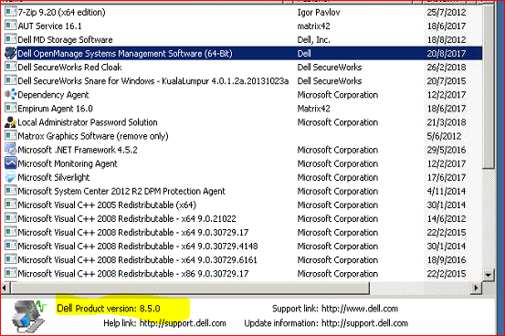Select Dell OpenManage Systems Management Software (64-Bit)

(125, 54)
